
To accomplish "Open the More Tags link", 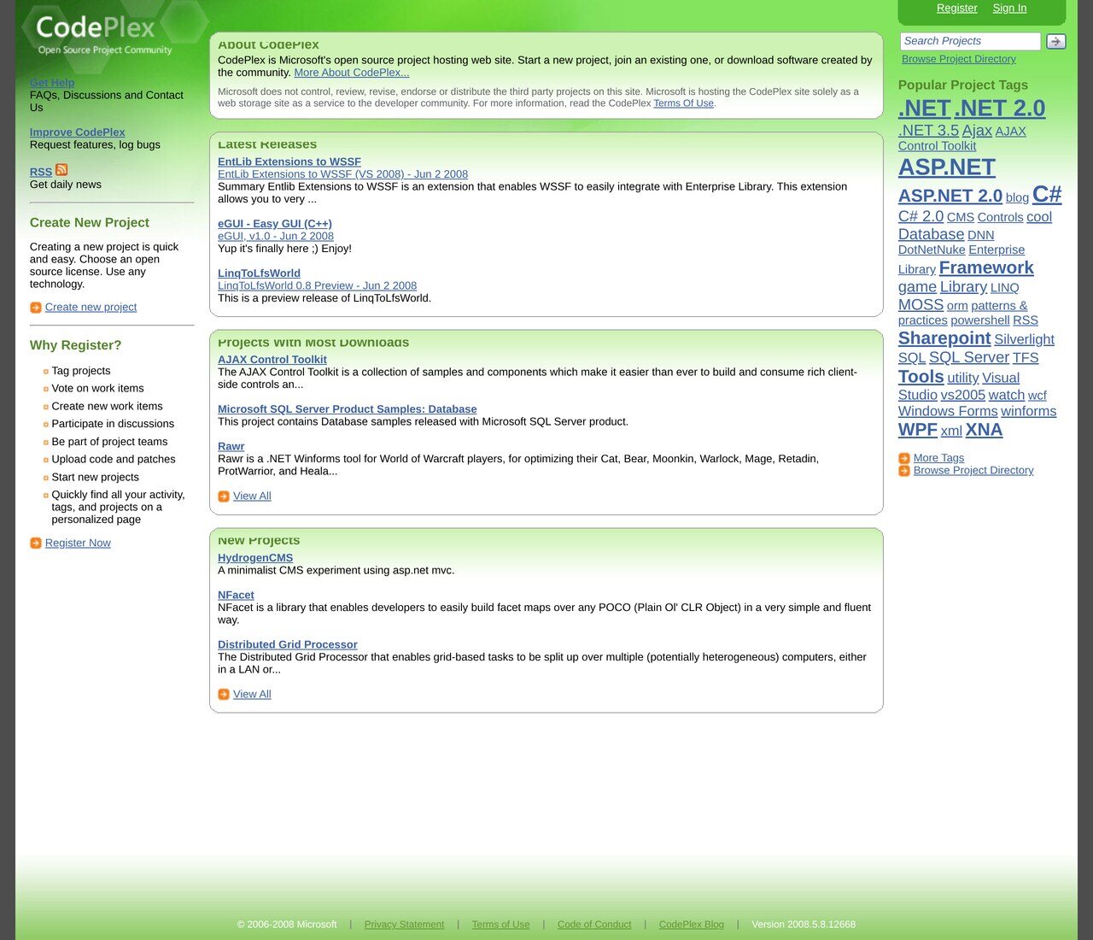I will (x=938, y=458).
